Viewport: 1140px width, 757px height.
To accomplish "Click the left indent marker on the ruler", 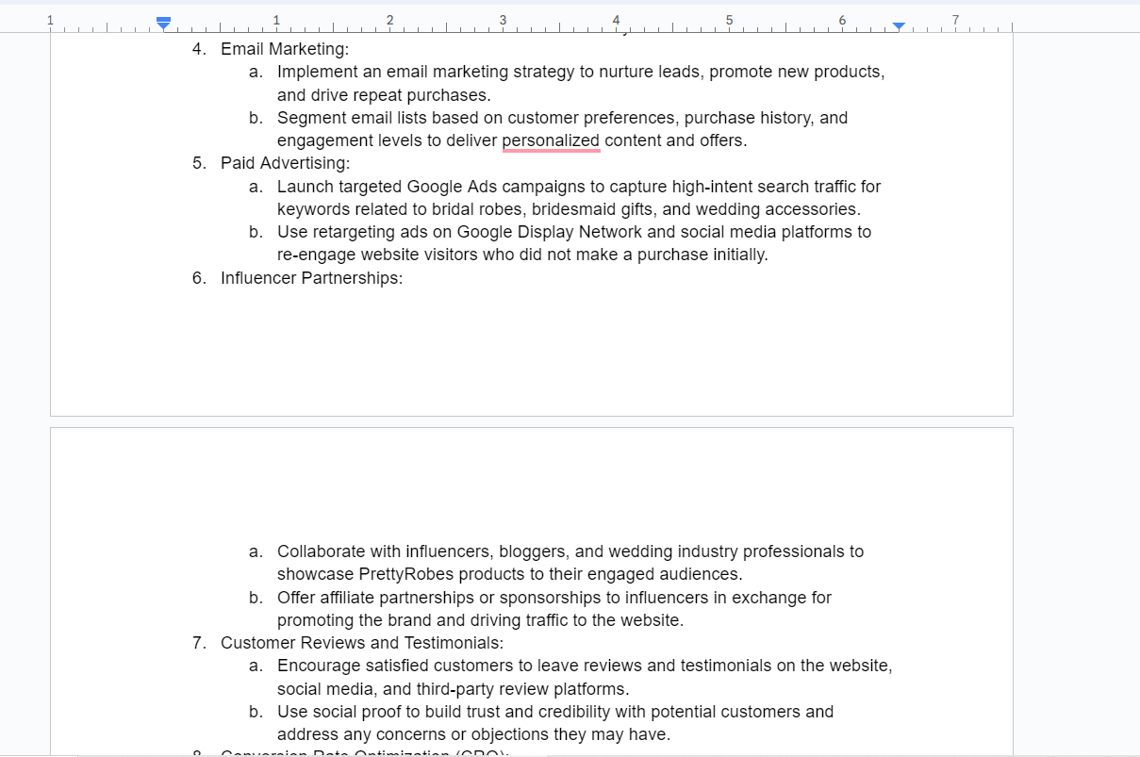I will (x=163, y=26).
